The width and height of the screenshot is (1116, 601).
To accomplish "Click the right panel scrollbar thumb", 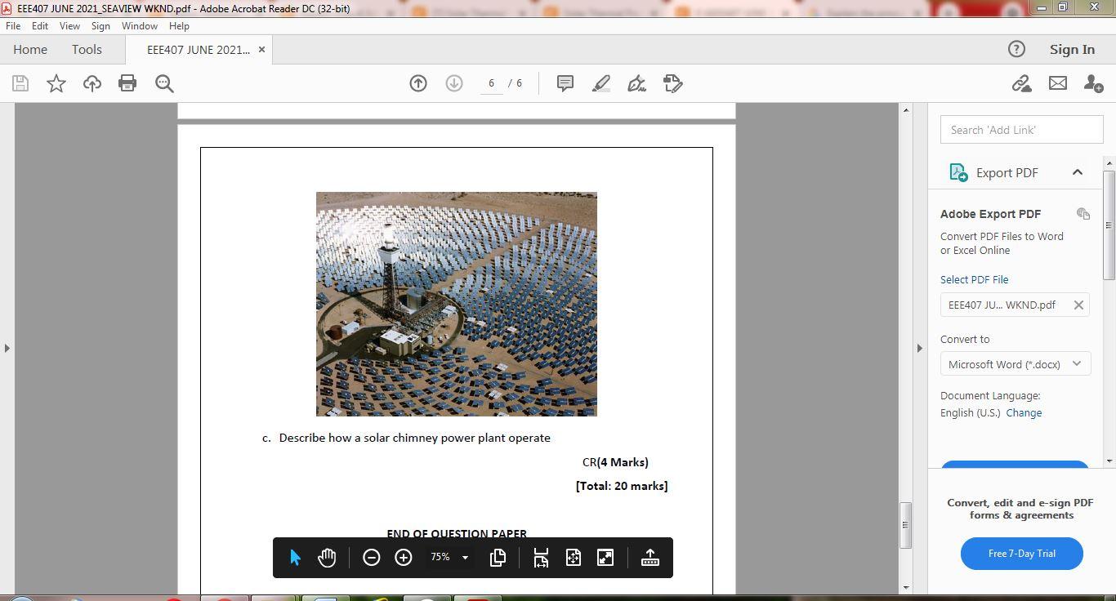I will click(1109, 225).
